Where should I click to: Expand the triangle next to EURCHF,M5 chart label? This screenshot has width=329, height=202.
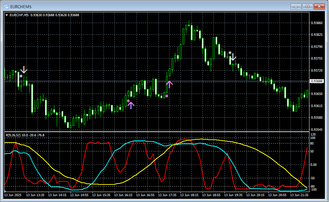pos(7,15)
